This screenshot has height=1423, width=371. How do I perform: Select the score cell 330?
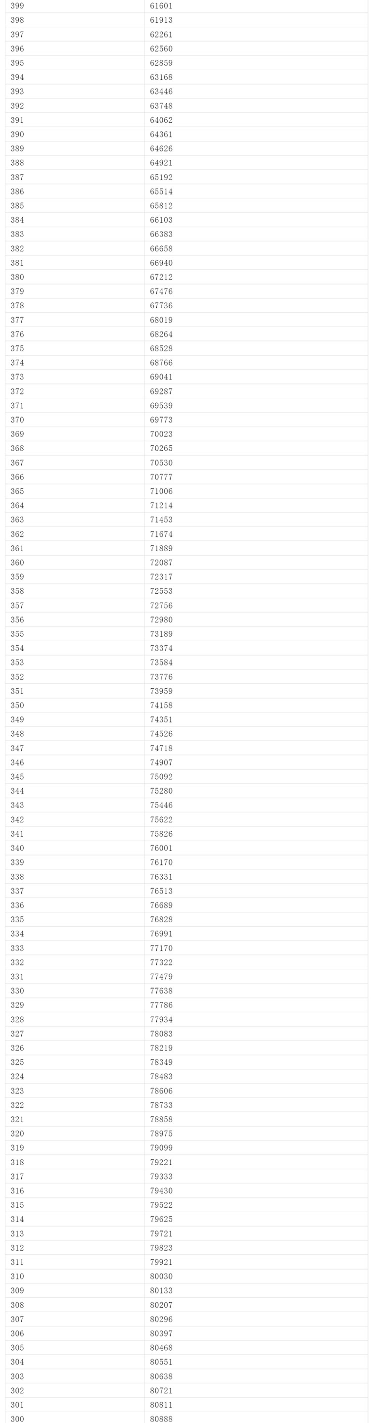pos(17,991)
